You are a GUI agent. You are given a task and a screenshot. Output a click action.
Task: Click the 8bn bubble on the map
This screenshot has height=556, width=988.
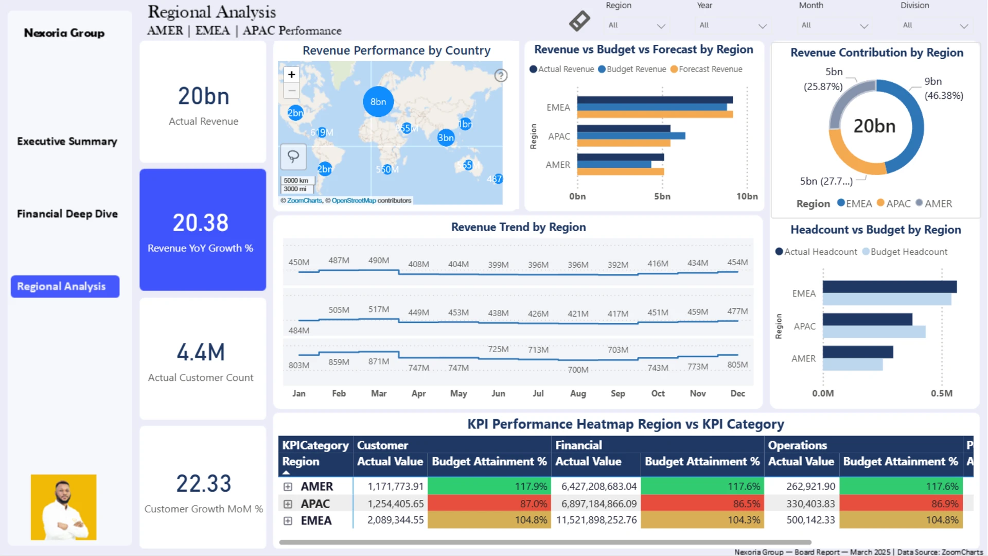click(378, 101)
